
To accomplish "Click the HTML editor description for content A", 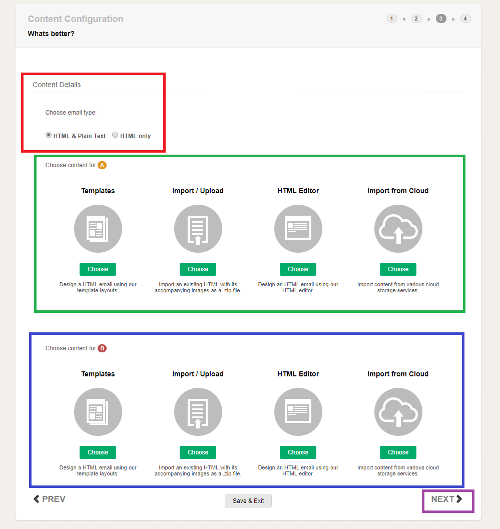I will pos(298,287).
